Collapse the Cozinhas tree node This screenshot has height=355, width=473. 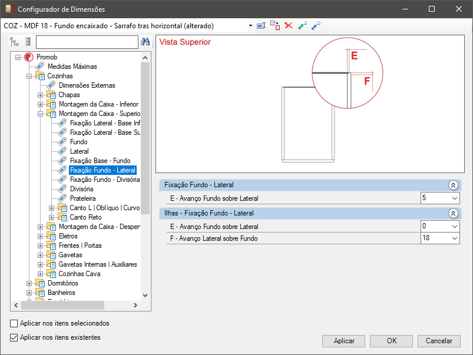(x=29, y=76)
